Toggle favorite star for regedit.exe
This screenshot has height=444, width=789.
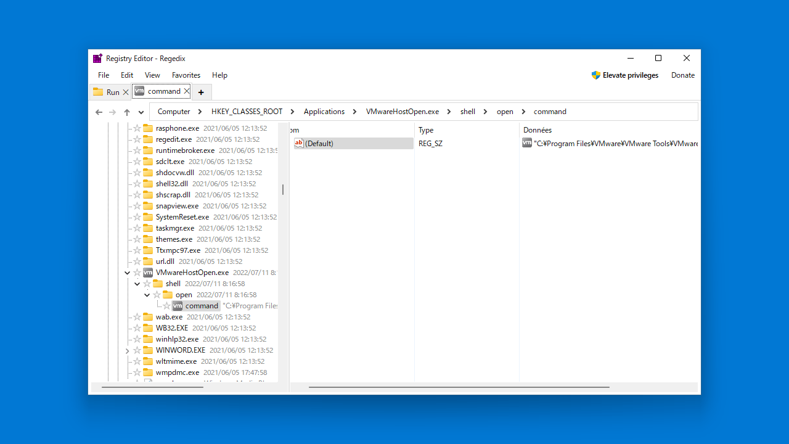coord(137,139)
